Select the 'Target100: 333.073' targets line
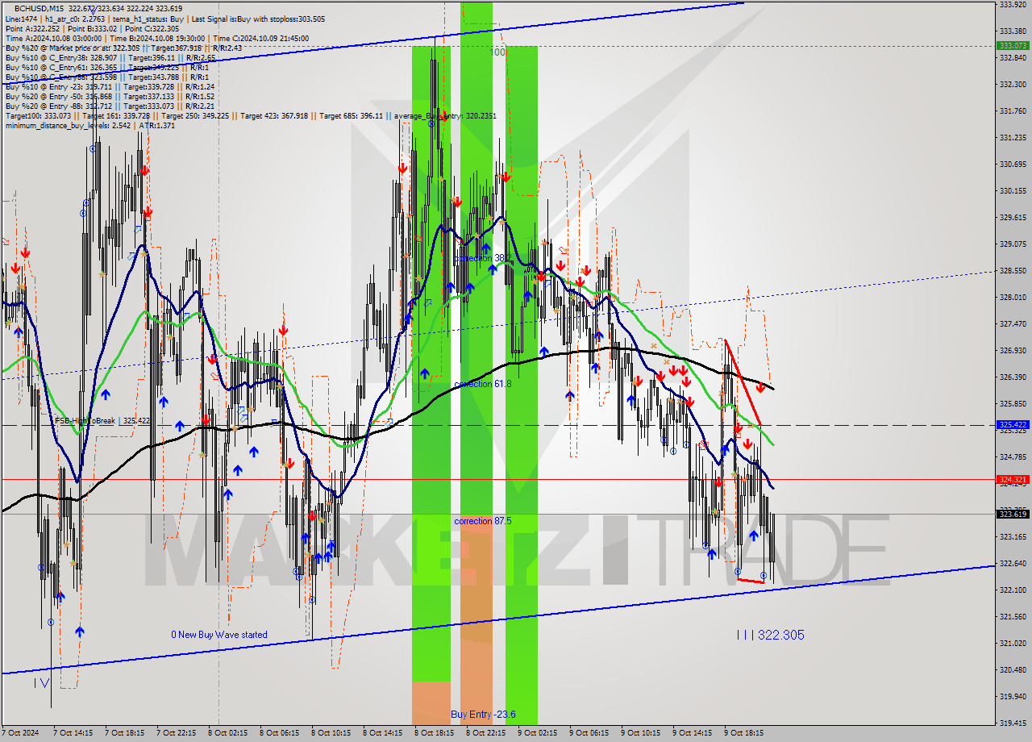1032x742 pixels. (x=251, y=115)
